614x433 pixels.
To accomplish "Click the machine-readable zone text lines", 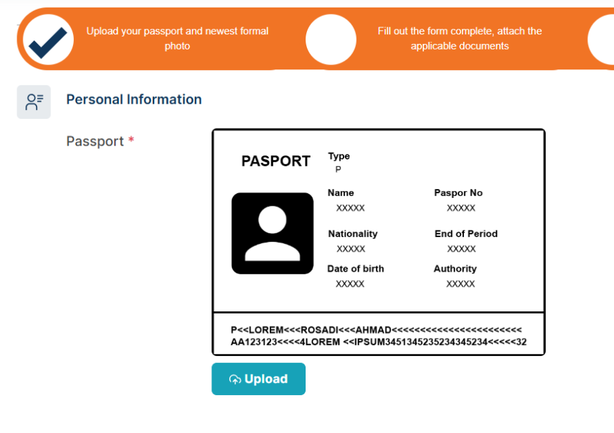I will click(379, 336).
